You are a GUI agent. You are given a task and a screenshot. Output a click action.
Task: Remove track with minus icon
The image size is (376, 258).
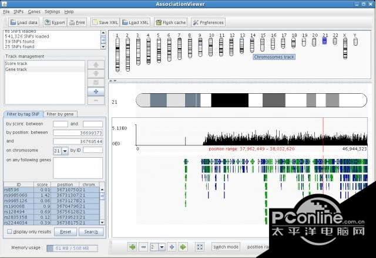(x=96, y=100)
